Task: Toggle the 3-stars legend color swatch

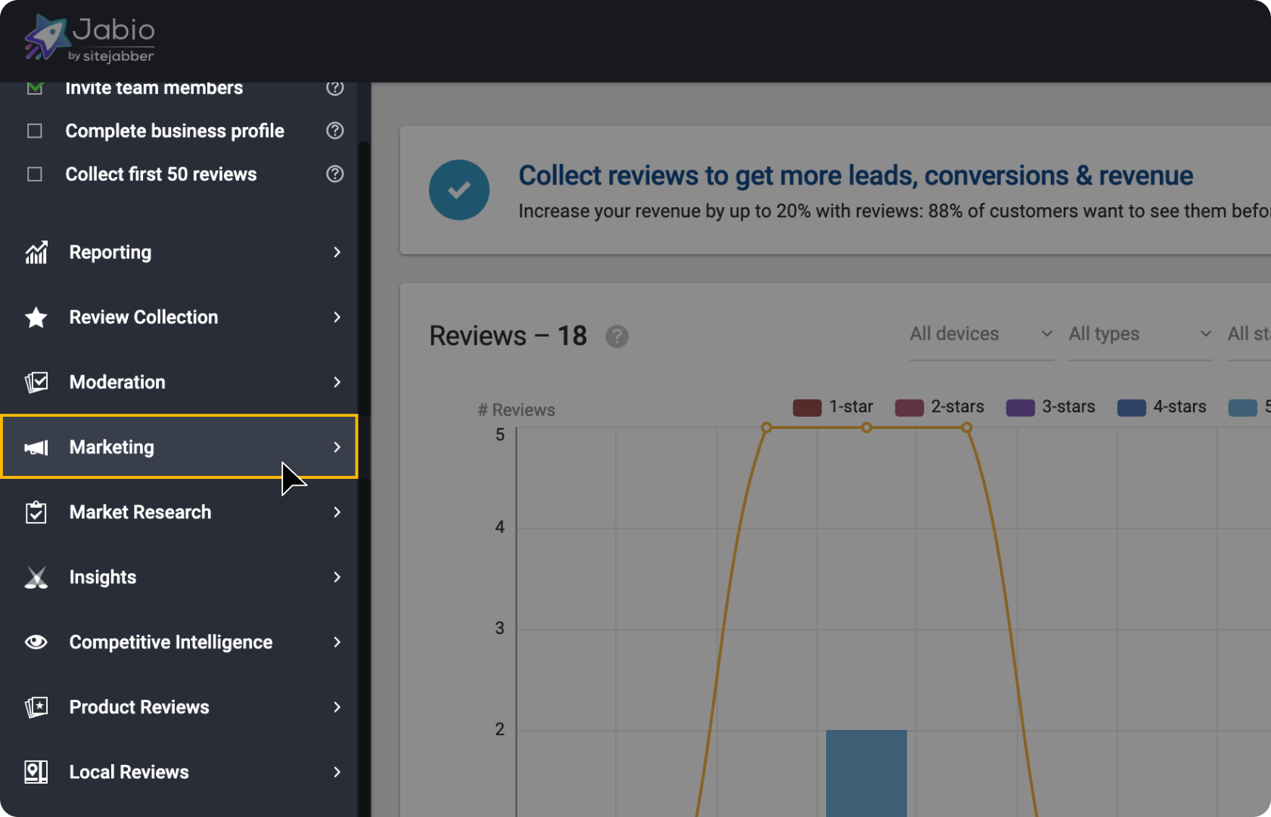Action: coord(1020,408)
